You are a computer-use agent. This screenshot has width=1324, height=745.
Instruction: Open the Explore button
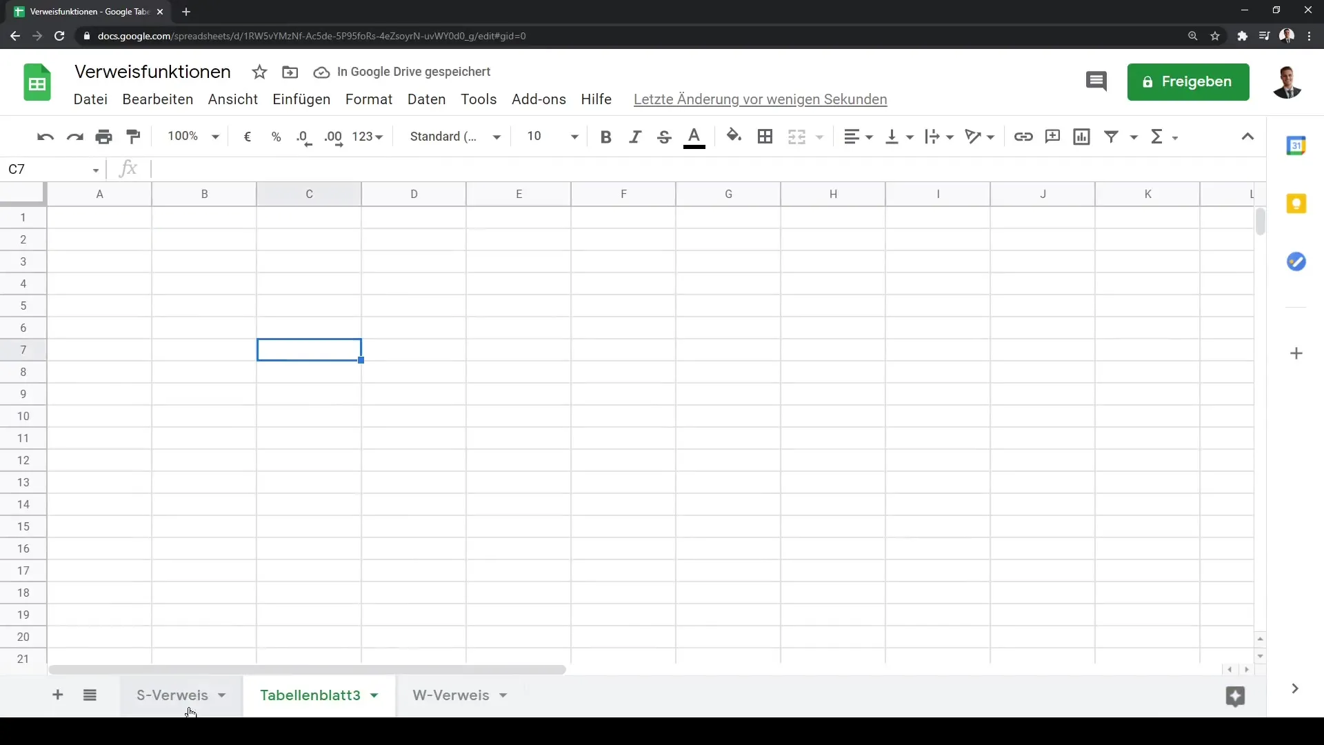pos(1235,696)
